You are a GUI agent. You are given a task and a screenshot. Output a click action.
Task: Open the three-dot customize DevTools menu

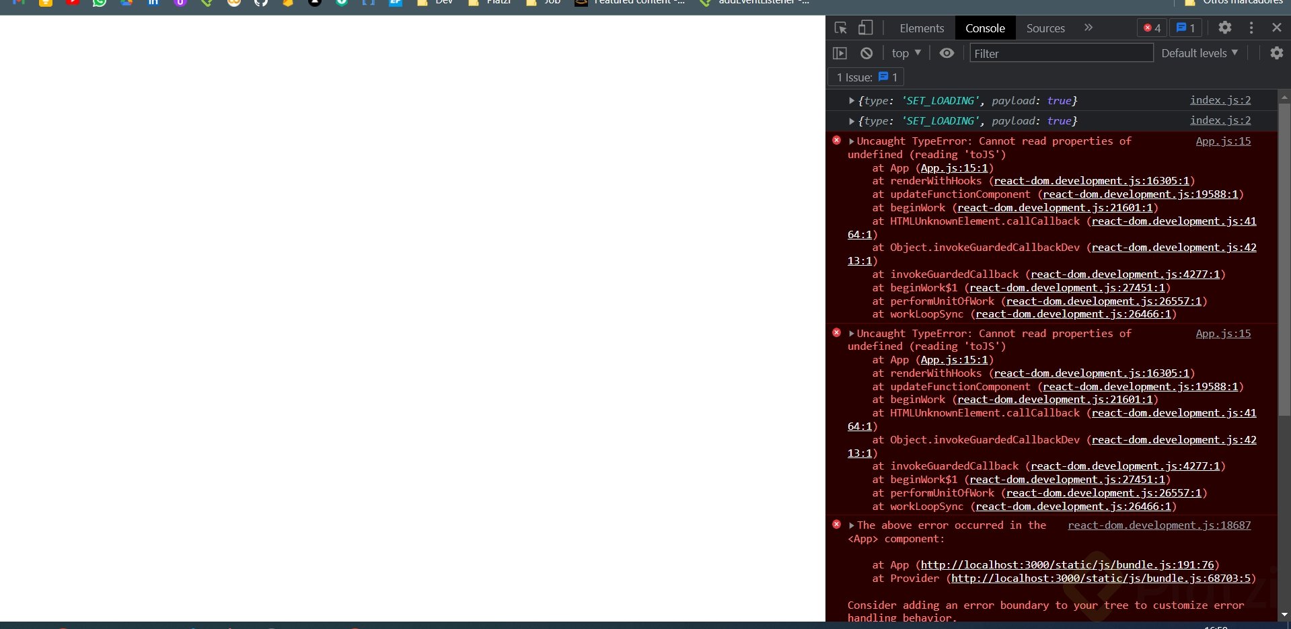pyautogui.click(x=1251, y=28)
